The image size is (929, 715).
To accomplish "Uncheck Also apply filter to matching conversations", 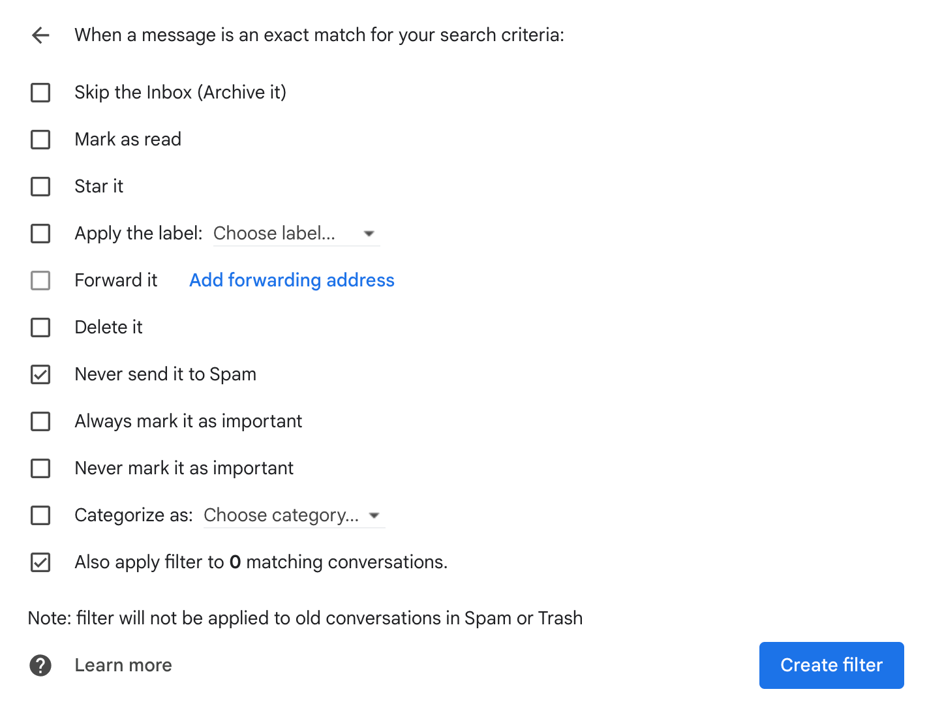I will coord(40,562).
